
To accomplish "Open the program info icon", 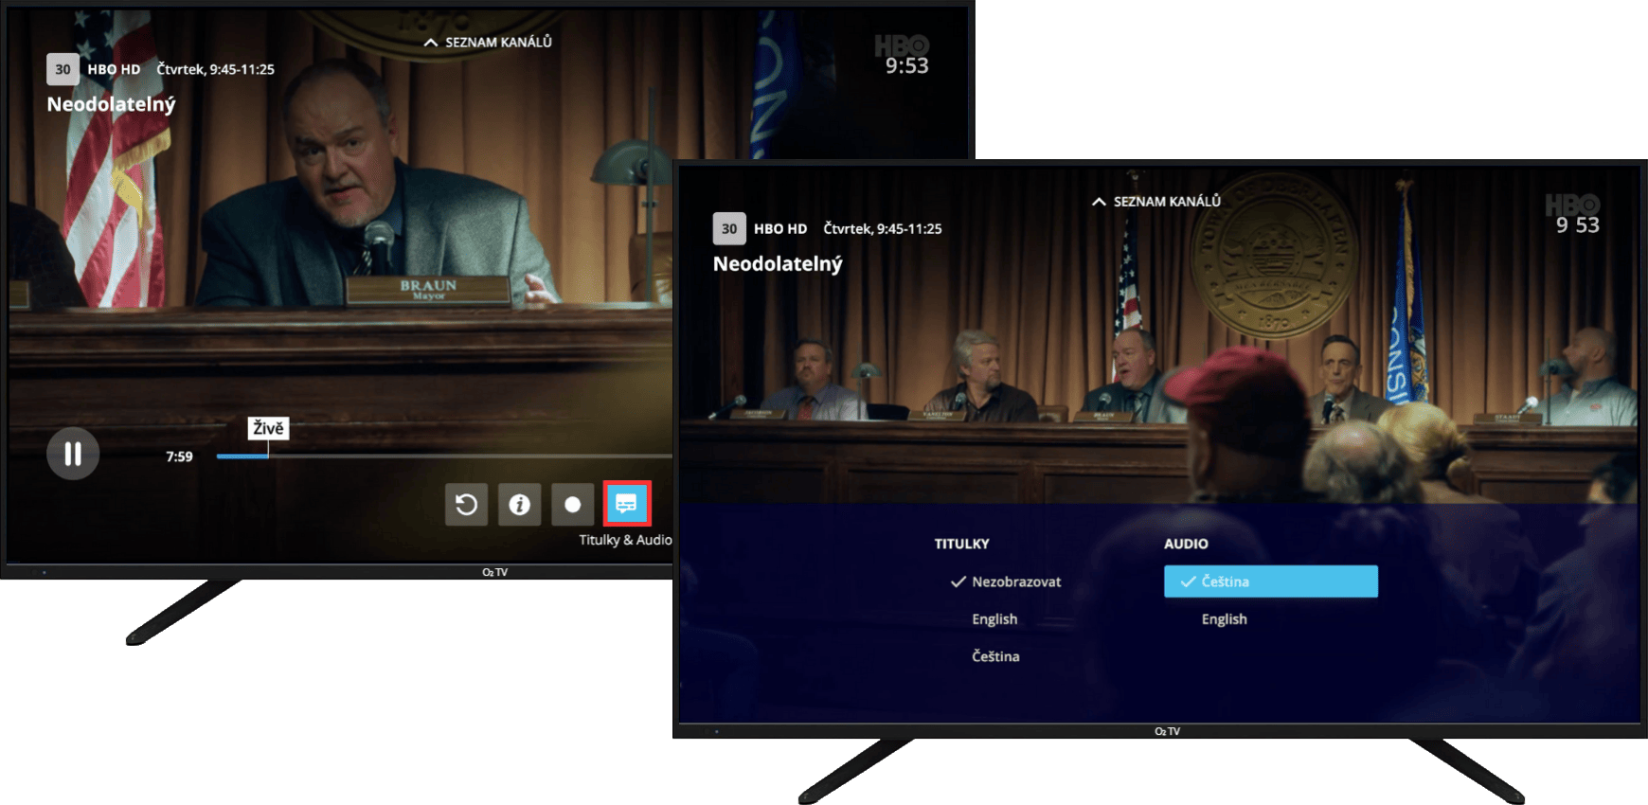I will point(519,505).
